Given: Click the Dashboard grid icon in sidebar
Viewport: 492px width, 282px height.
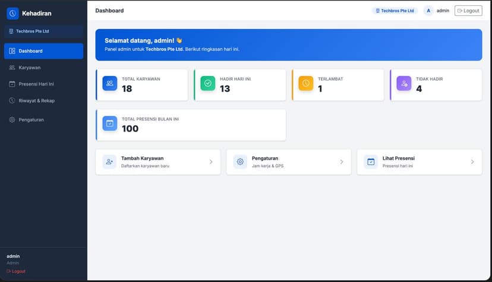Looking at the screenshot, I should 12,51.
